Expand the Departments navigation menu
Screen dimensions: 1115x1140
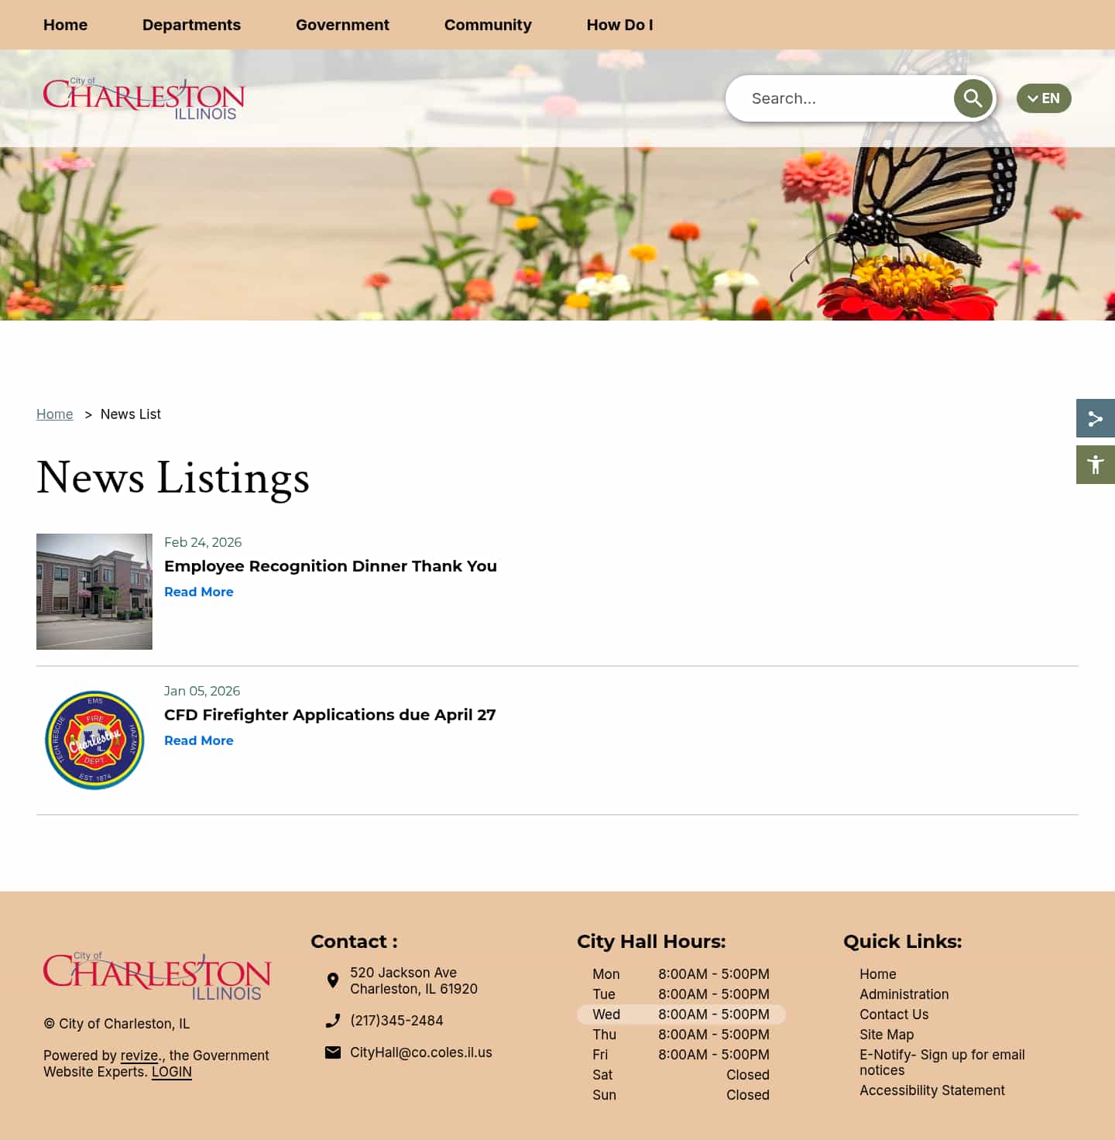[191, 25]
